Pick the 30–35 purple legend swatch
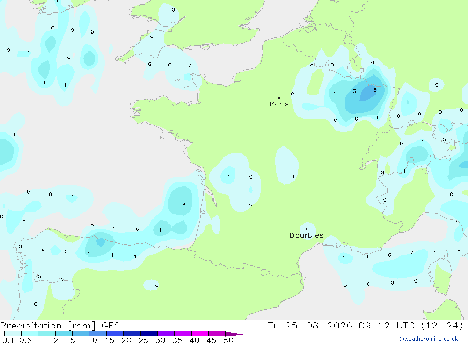 166,334
